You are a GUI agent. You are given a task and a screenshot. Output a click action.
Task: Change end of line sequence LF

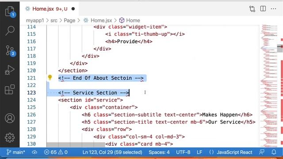(x=199, y=152)
